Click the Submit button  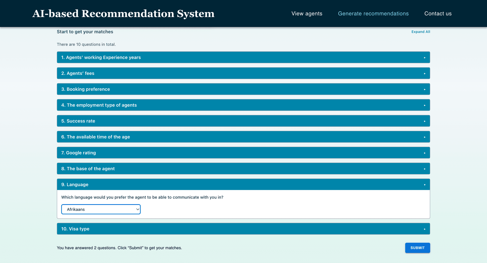tap(417, 248)
